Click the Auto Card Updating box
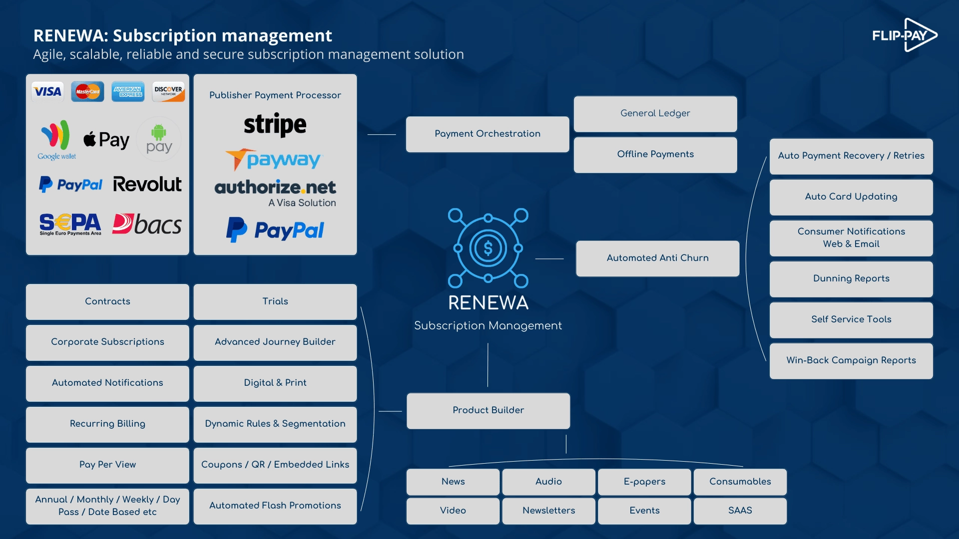 click(851, 197)
